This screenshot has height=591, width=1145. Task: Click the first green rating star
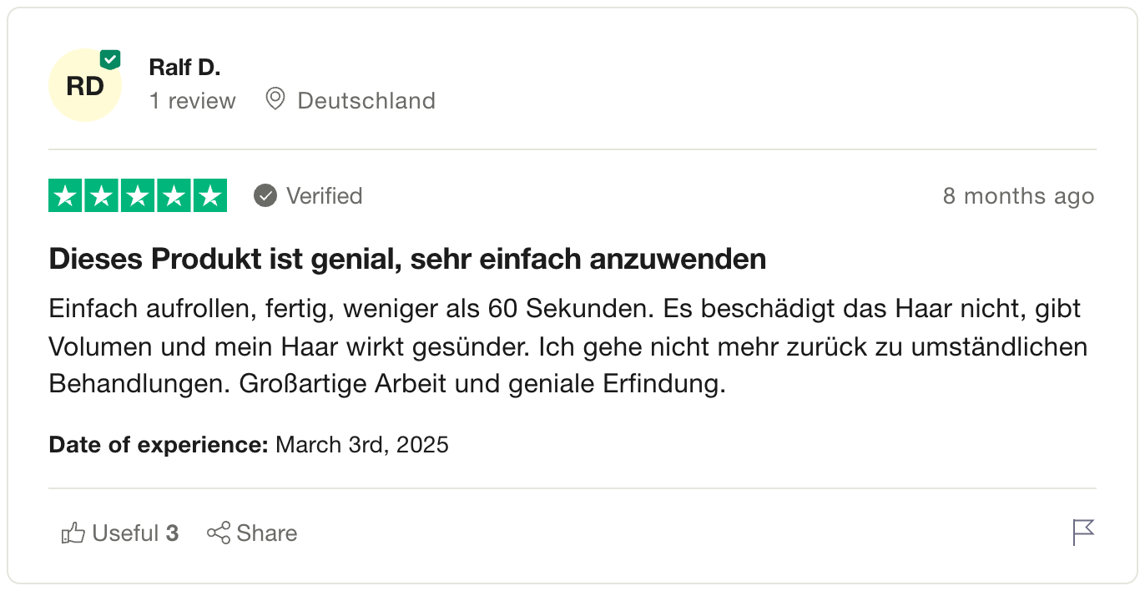[64, 196]
